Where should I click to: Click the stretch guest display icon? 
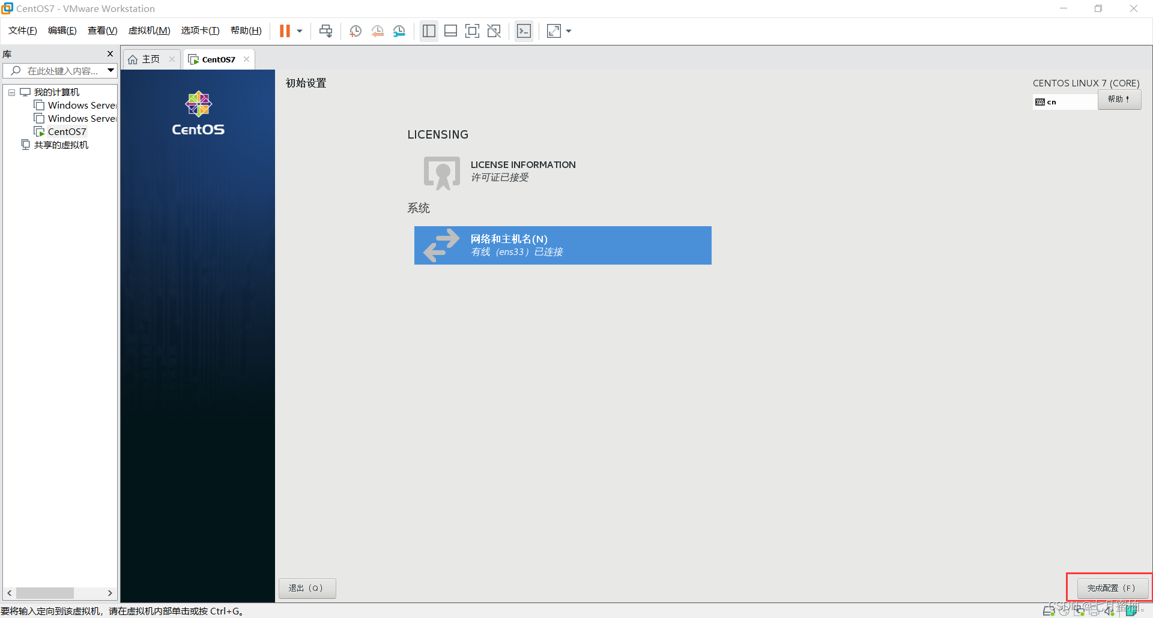[554, 31]
